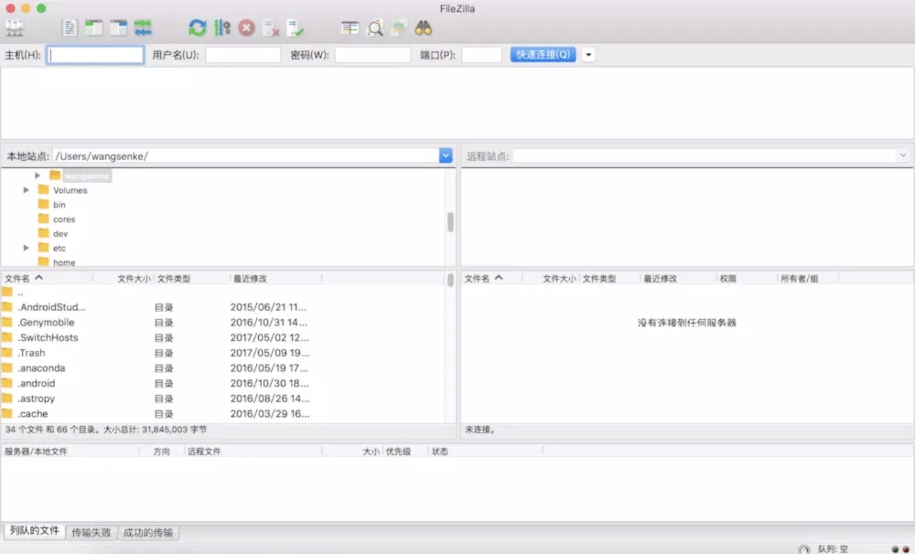Open the quick connect history dropdown arrow
Screen dimensions: 915x554
589,55
